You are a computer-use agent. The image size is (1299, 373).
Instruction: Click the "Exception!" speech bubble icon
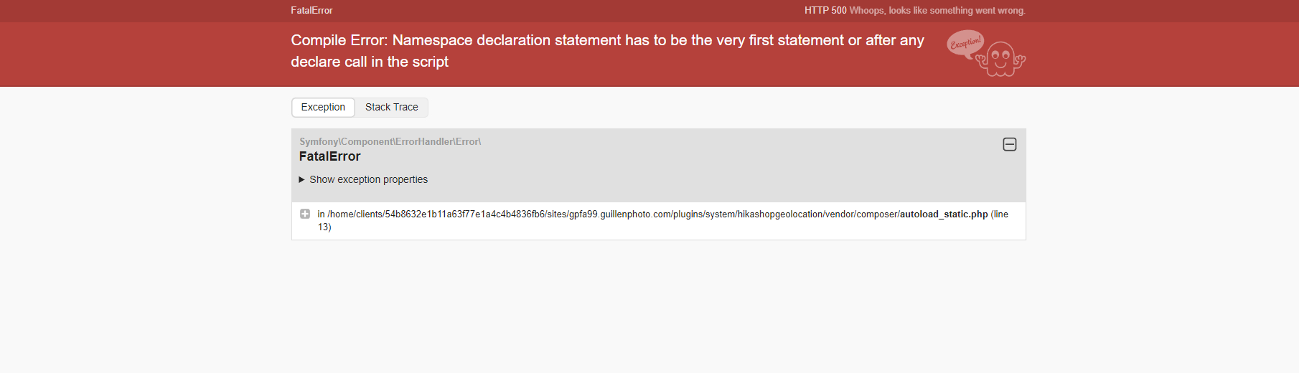965,44
